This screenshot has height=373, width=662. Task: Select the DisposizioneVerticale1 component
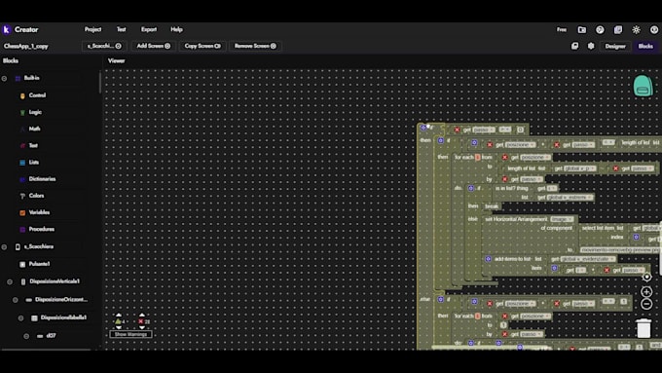(55, 281)
